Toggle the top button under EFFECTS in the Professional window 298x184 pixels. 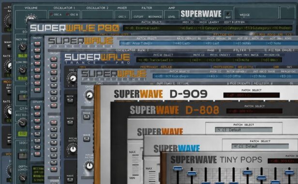pos(54,123)
